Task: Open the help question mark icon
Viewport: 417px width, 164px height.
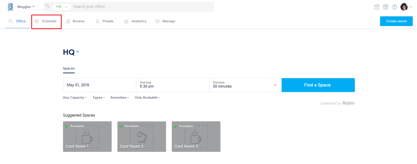Action: point(394,7)
